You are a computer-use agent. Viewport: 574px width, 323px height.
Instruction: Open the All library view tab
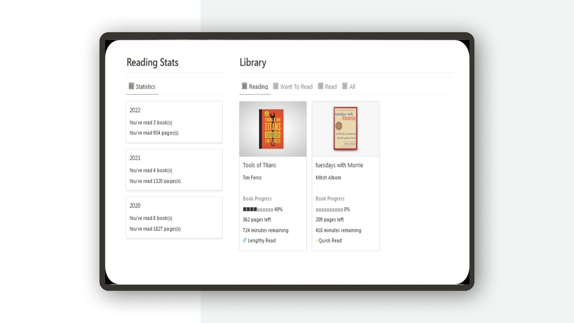pos(352,87)
